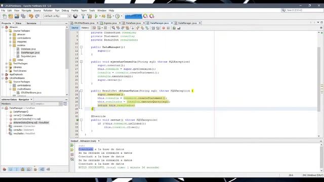Click the green Re-run icon in Output panel

click(x=72, y=145)
